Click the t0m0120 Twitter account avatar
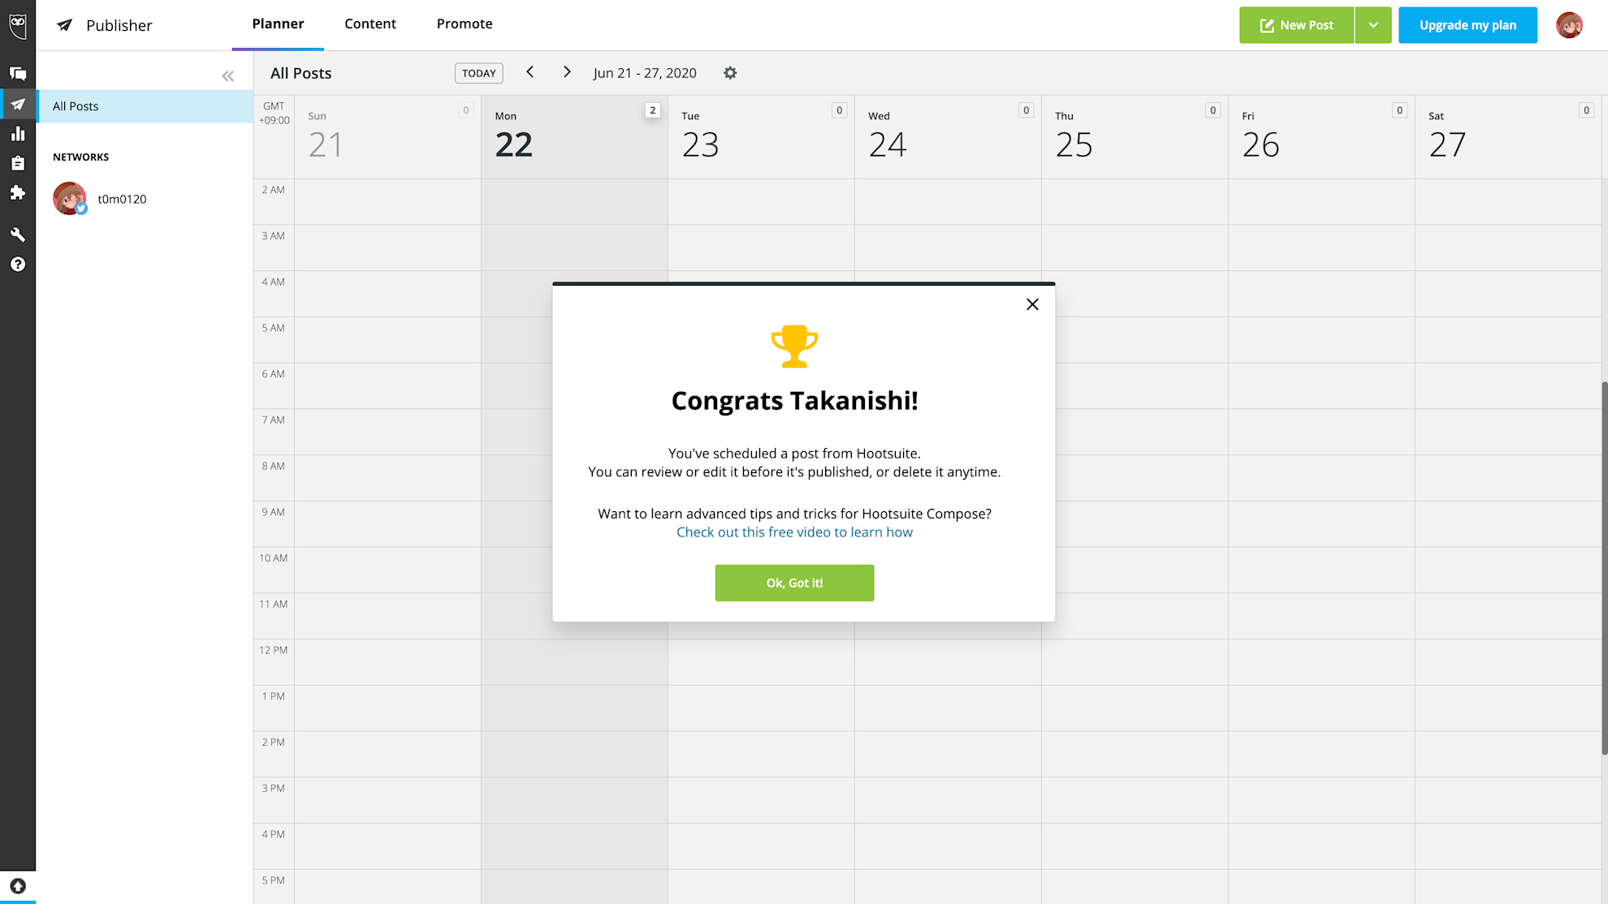1608x904 pixels. click(70, 199)
